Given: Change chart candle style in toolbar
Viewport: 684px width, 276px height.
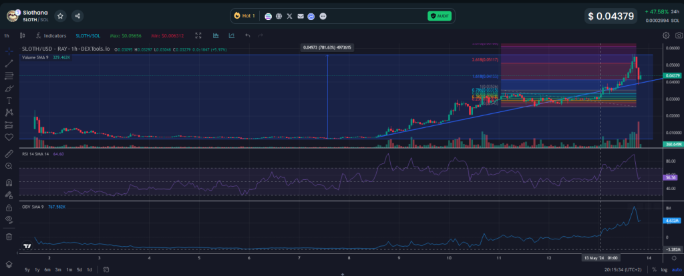Looking at the screenshot, I should pos(22,36).
